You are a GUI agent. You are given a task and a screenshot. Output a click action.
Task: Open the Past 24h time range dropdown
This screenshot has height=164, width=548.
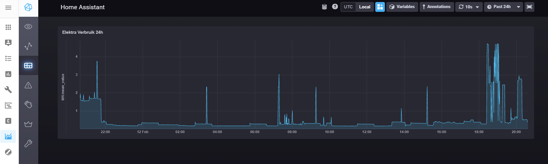[x=503, y=7]
